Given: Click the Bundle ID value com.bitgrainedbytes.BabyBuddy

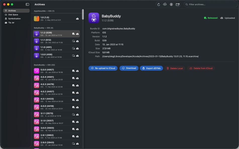Looking at the screenshot, I should coord(119,29).
